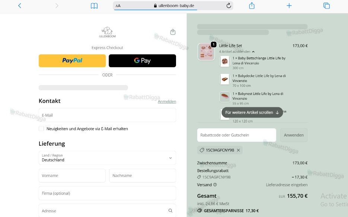Screen dimensions: 348x217
Task: Open the Safari bookmarks book icon
Action: tap(94, 6)
